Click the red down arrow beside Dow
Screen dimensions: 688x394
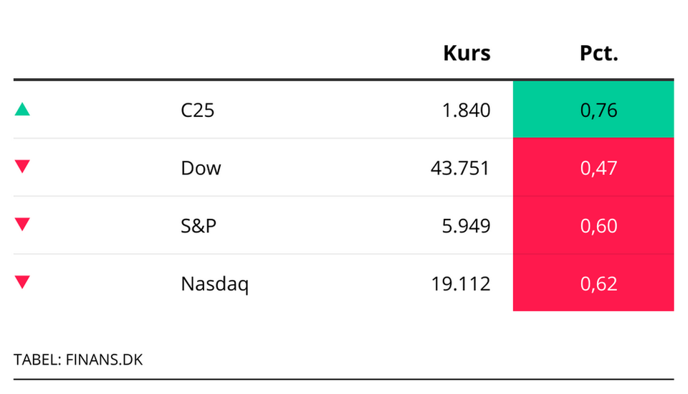point(22,166)
